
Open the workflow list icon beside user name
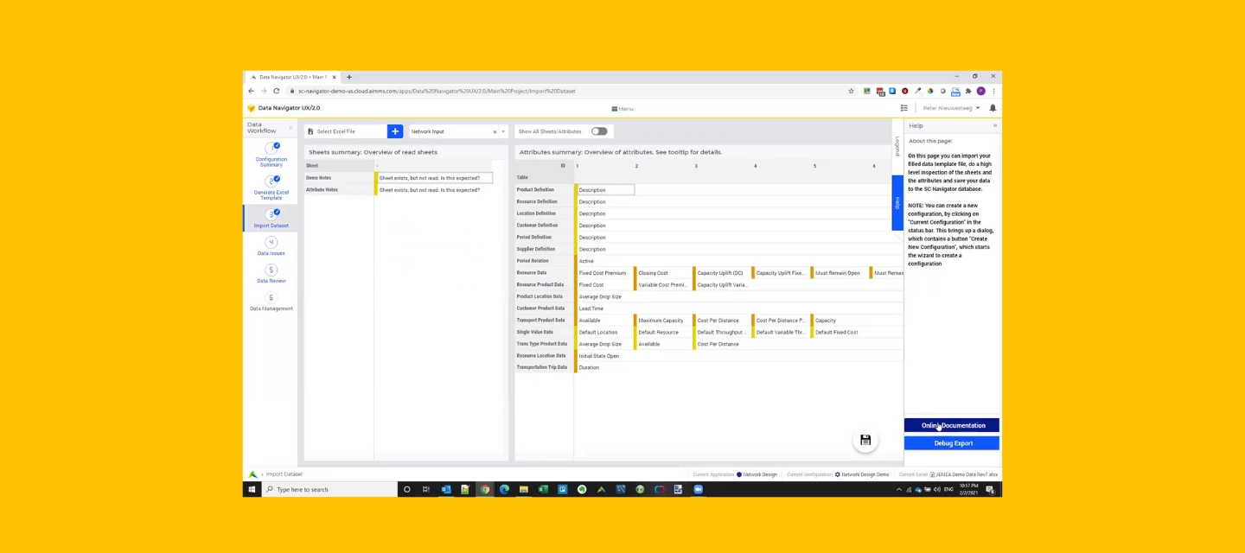tap(904, 108)
